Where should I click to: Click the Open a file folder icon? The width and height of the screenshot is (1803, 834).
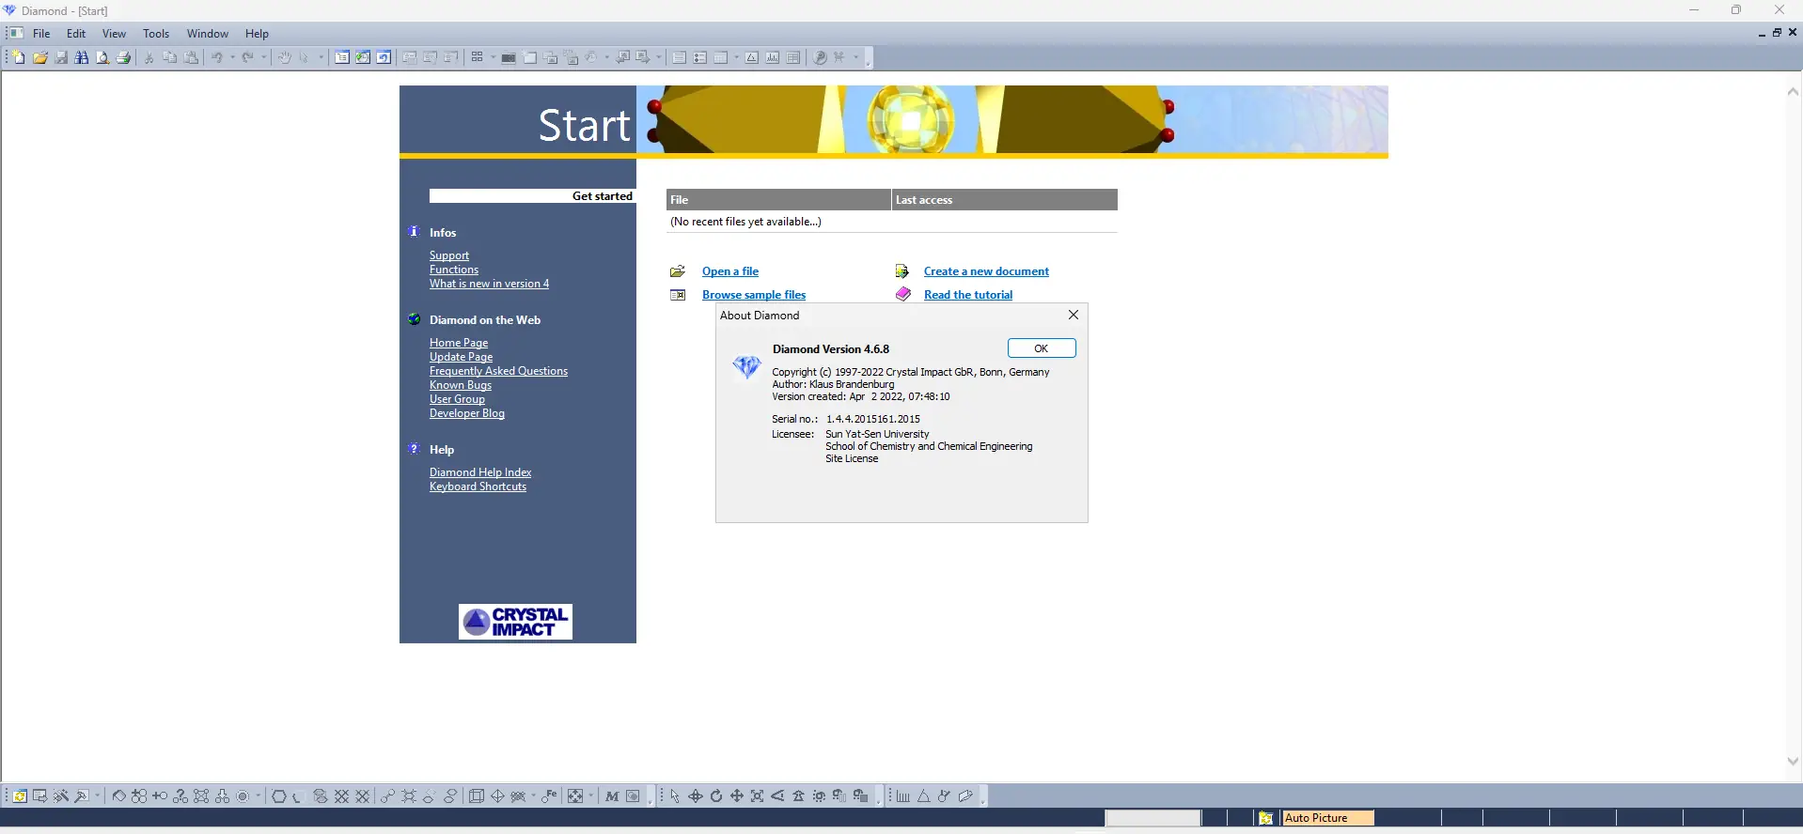678,271
